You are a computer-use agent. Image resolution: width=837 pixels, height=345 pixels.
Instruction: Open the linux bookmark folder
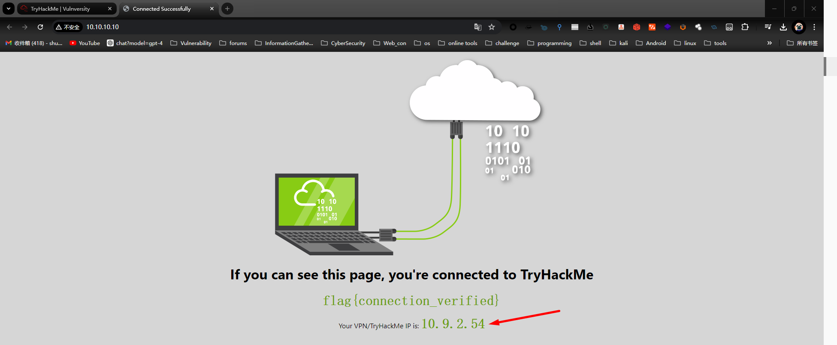(685, 43)
